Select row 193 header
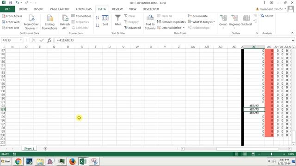The image size is (296, 166). (x=3, y=109)
